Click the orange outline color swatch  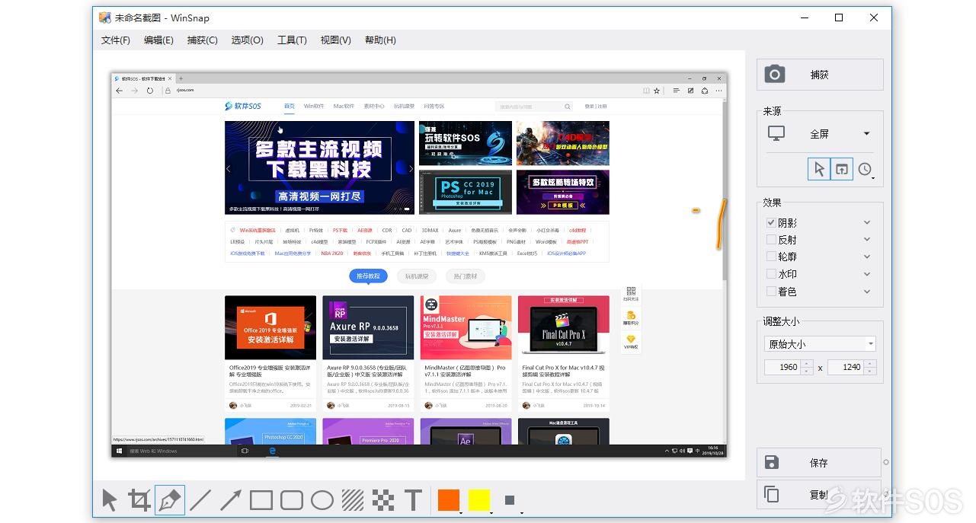(449, 500)
